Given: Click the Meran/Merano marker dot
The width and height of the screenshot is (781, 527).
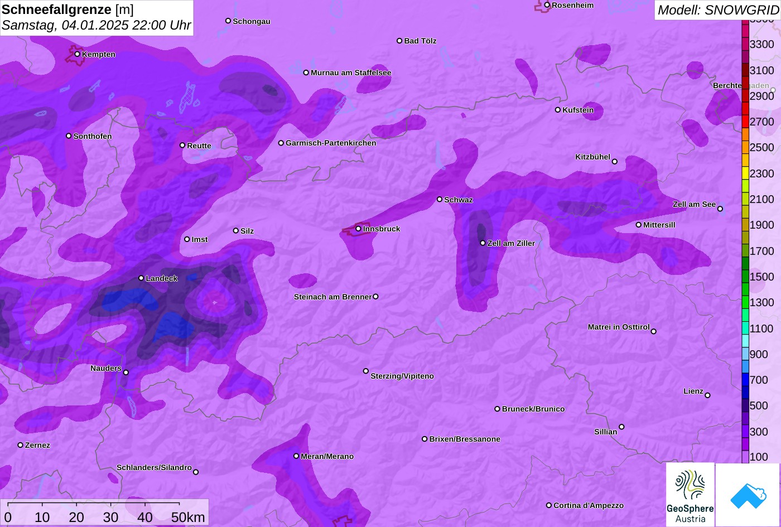Looking at the screenshot, I should coord(296,456).
